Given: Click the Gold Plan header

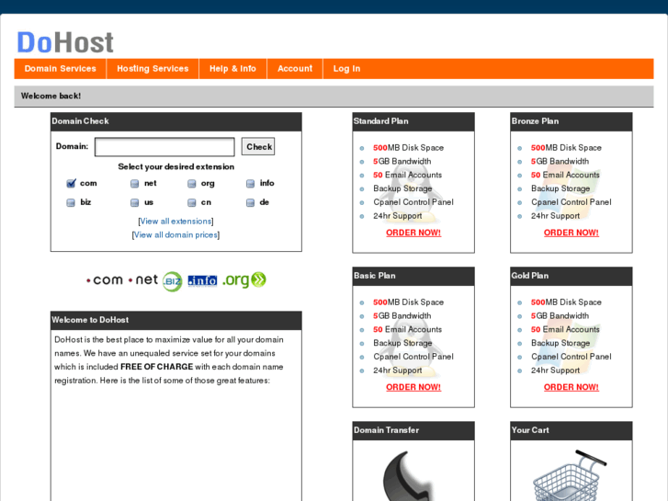Looking at the screenshot, I should [571, 276].
